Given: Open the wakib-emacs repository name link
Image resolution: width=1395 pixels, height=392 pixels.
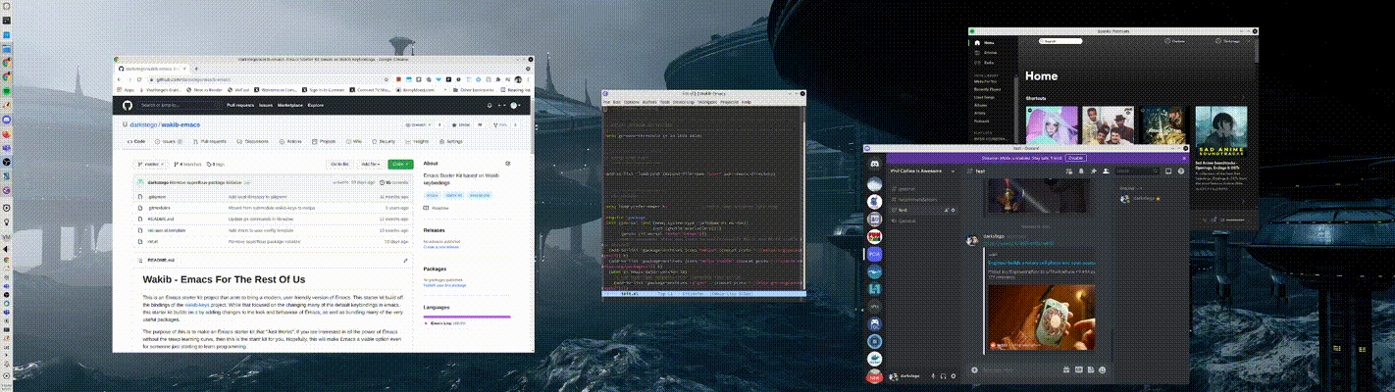Looking at the screenshot, I should coord(182,125).
